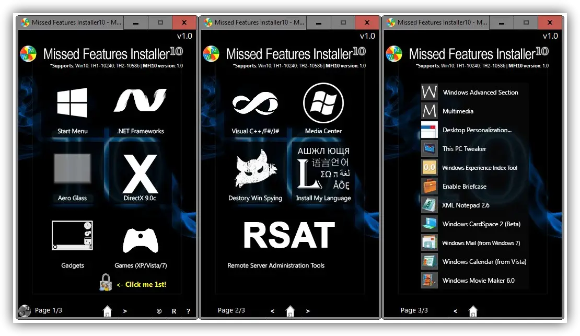580x336 pixels.
Task: Click the This PC Tweaker monitor icon
Action: click(x=430, y=149)
